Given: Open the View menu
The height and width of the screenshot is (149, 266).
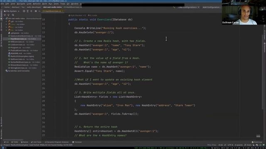Looking at the screenshot, I should coord(13,4).
